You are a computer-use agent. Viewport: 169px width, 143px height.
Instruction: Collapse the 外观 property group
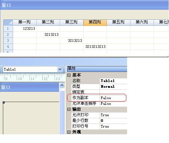69,132
